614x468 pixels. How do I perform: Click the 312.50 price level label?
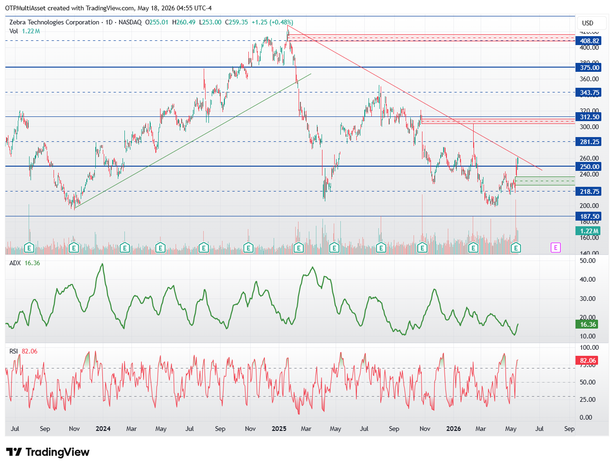pos(590,117)
